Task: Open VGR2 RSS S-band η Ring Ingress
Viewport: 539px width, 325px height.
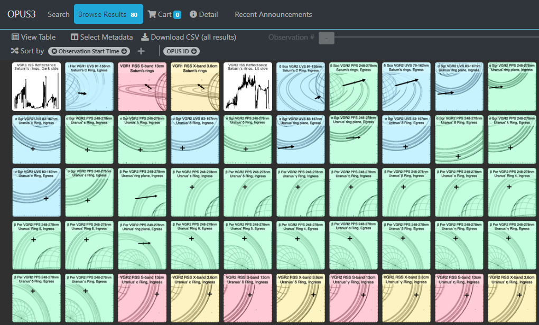Action: coord(459,298)
